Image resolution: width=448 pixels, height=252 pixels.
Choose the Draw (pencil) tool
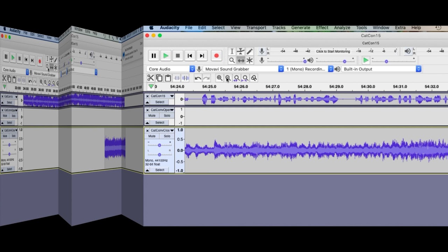point(250,51)
